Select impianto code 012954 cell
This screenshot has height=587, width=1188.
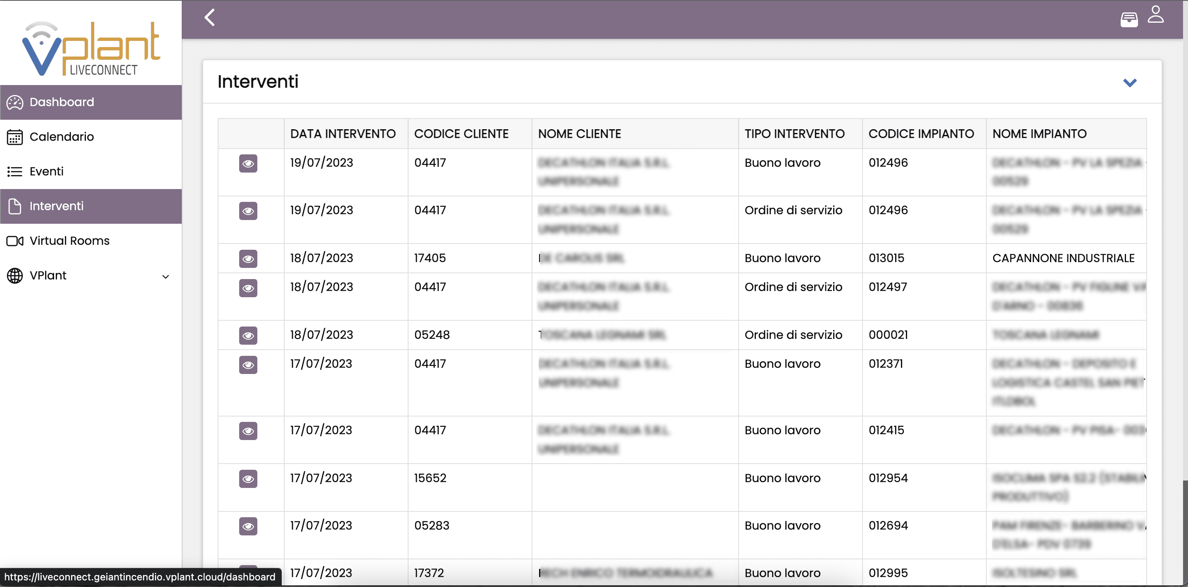[x=924, y=488]
